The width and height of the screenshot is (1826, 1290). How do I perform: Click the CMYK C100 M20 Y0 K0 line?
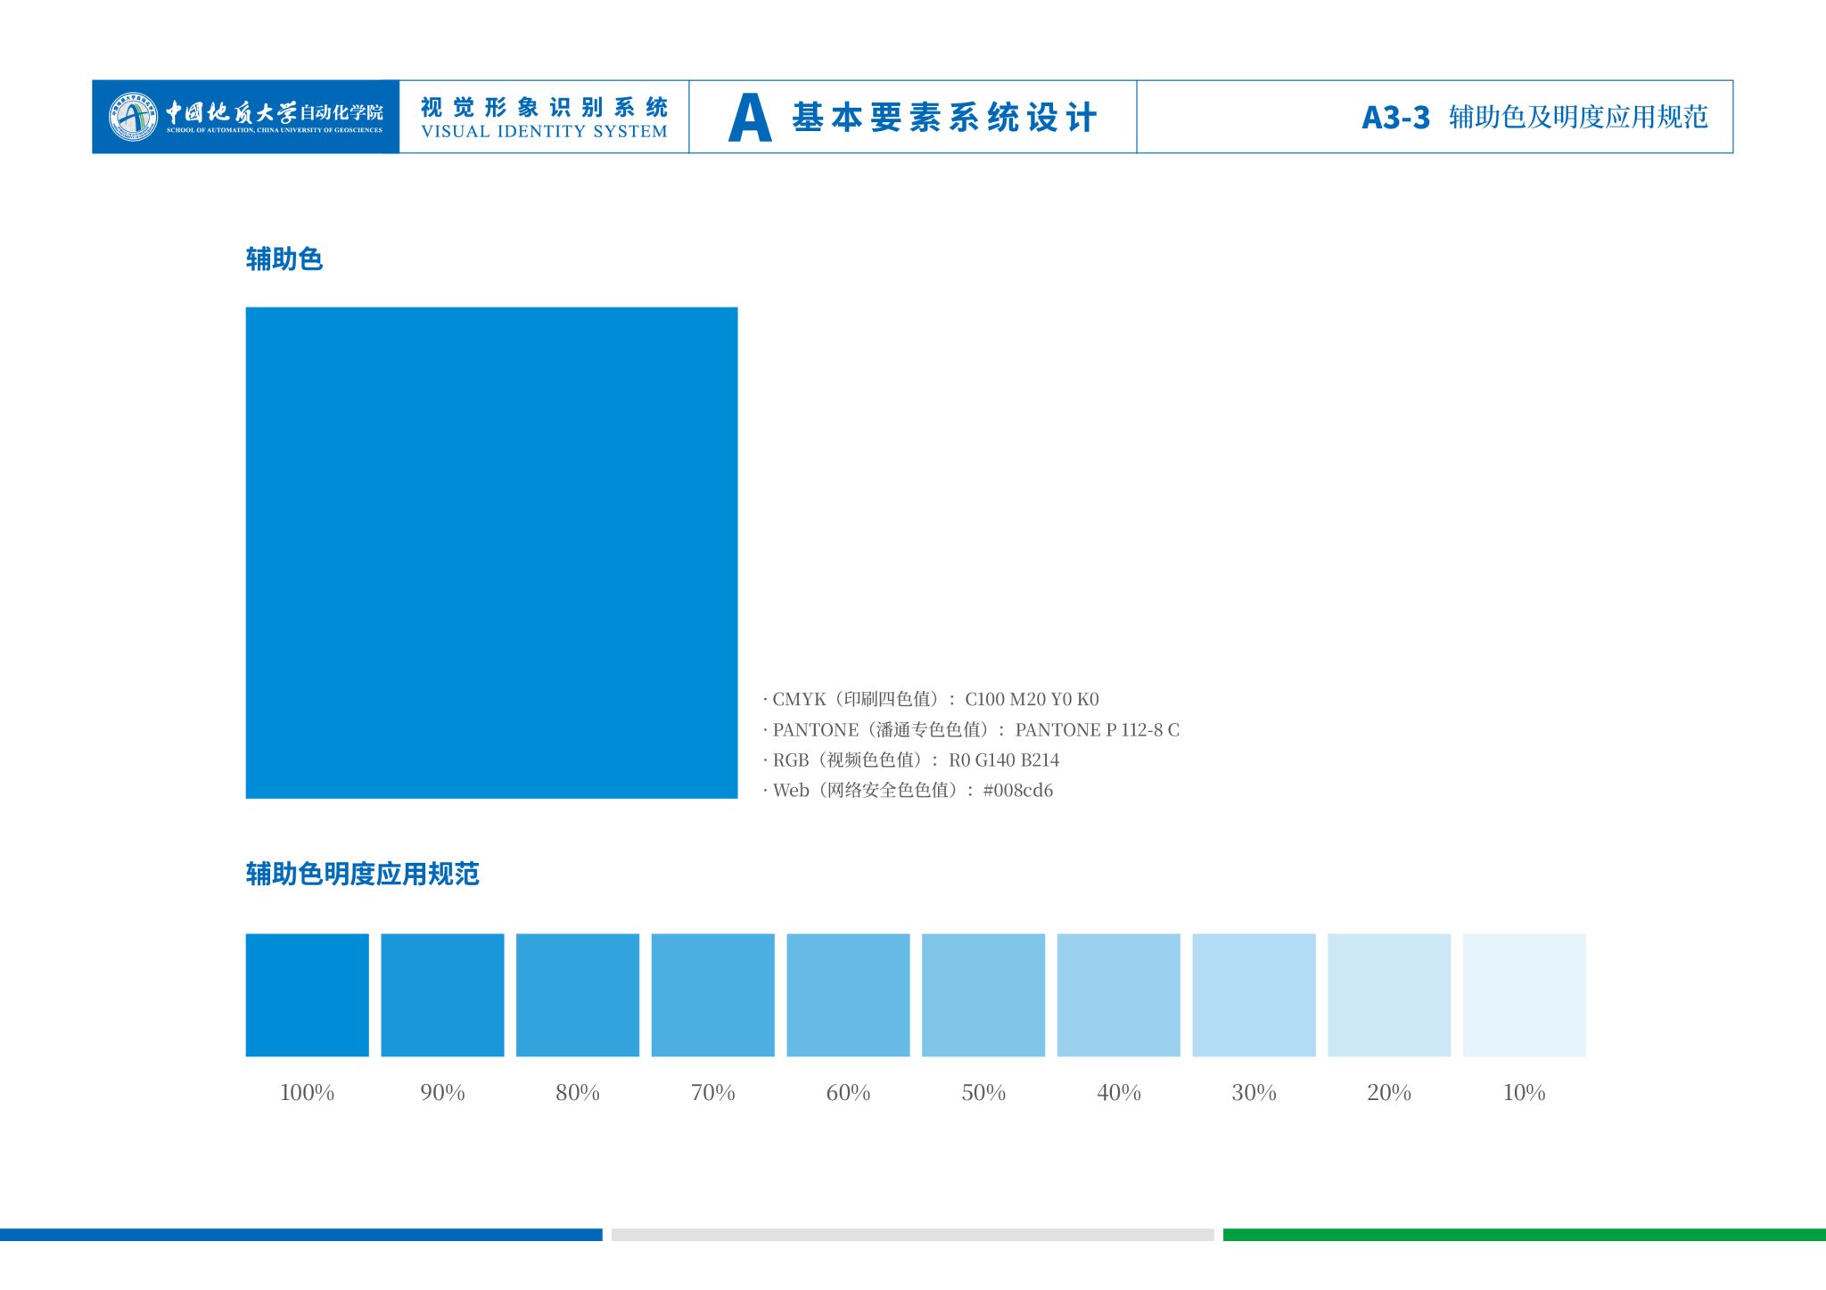(932, 699)
